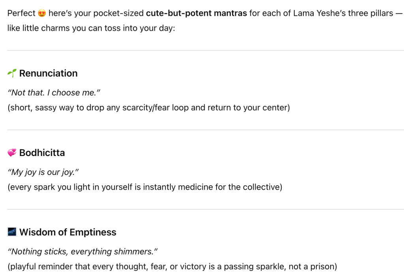Click the "Renunciation" heading

click(x=48, y=73)
